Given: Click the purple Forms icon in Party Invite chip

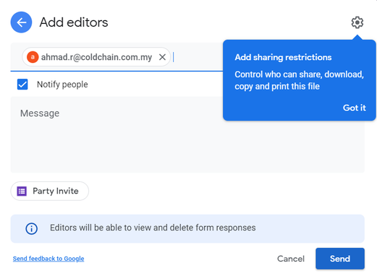Looking at the screenshot, I should click(x=22, y=191).
